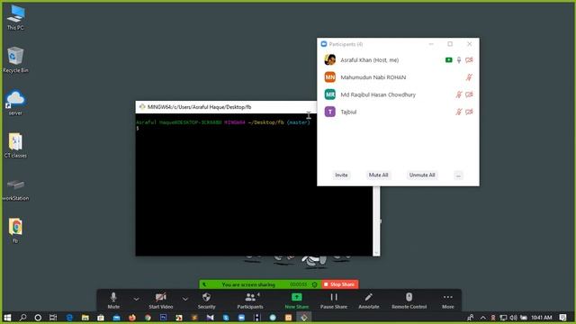Click the taskbar clock showing 10:41 AM
Screen dimensions: 576x324
[542, 318]
